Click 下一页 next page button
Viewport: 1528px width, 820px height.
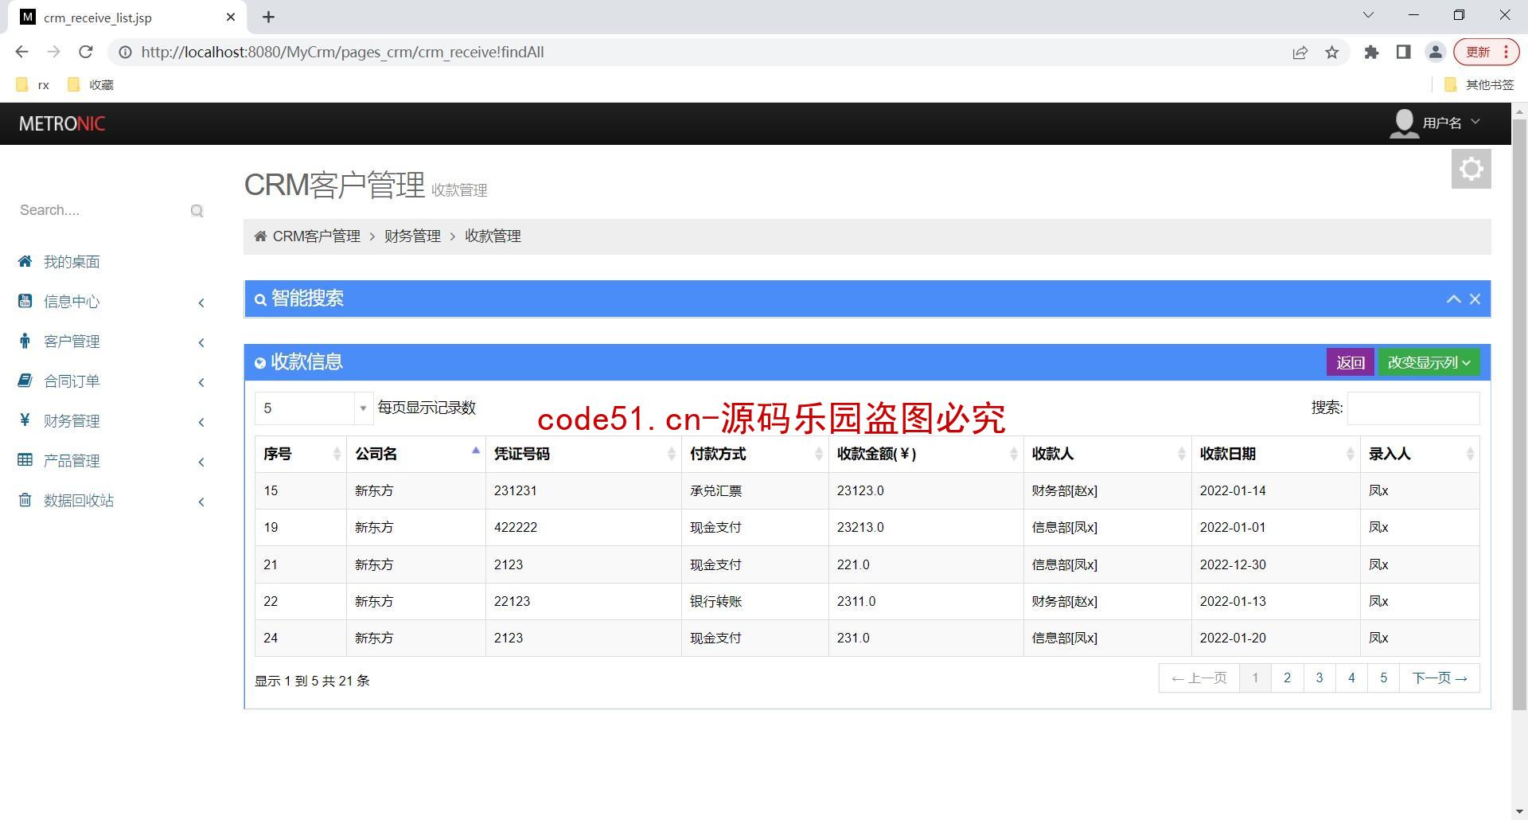[1440, 678]
